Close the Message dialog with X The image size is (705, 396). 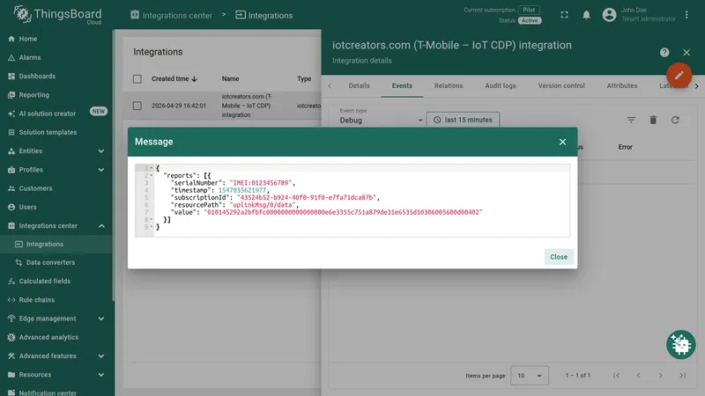(562, 142)
